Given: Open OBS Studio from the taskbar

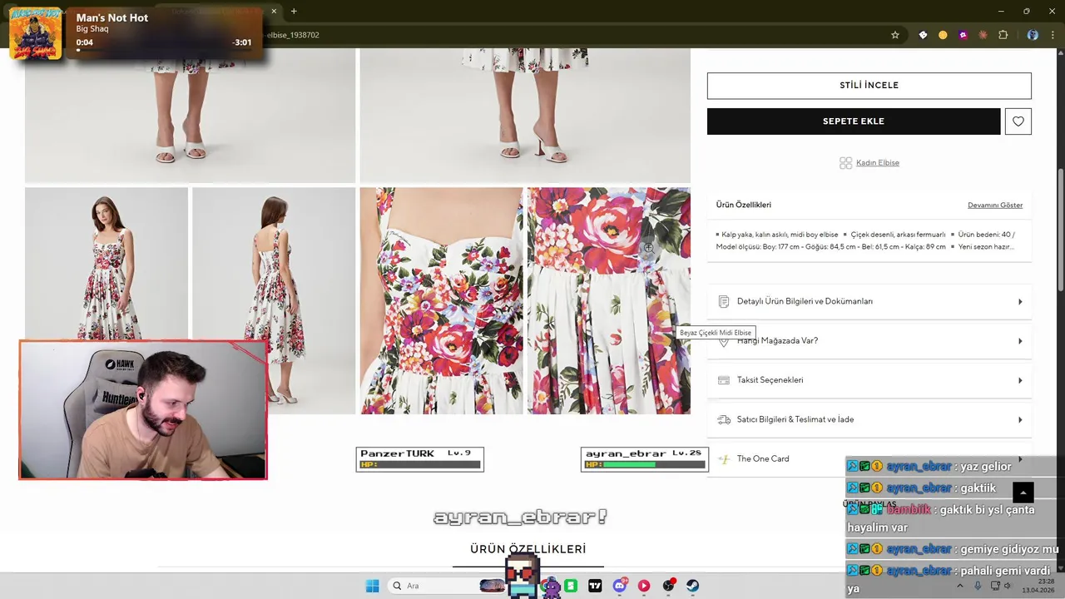Looking at the screenshot, I should pos(668,586).
